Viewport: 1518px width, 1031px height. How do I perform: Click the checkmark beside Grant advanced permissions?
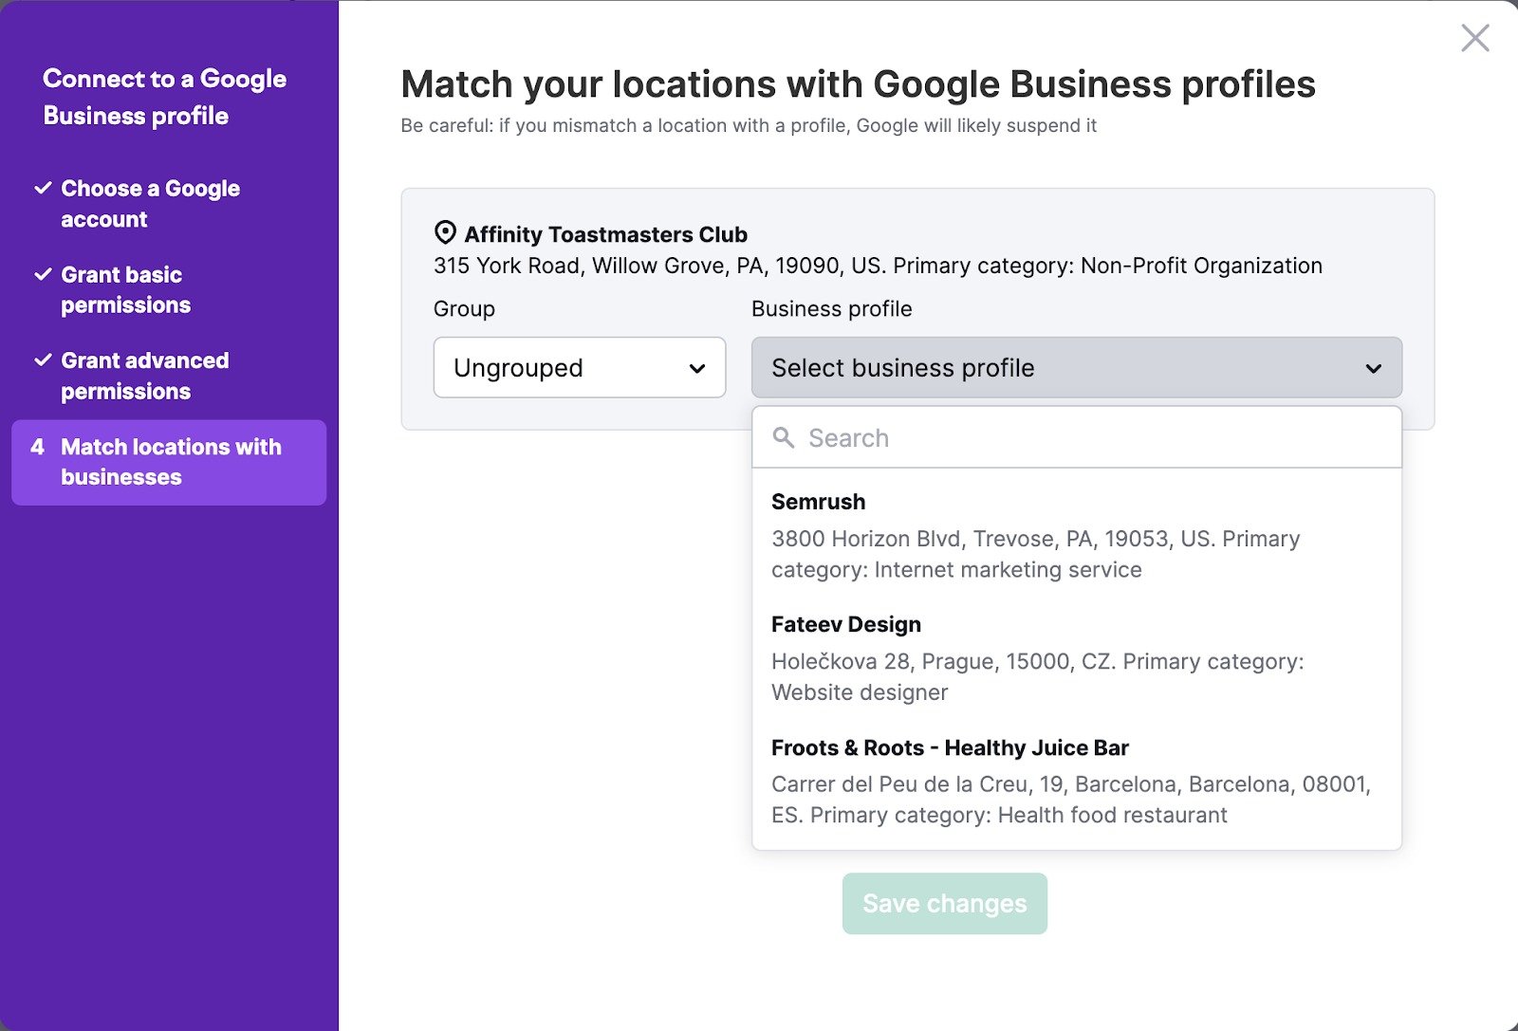42,359
